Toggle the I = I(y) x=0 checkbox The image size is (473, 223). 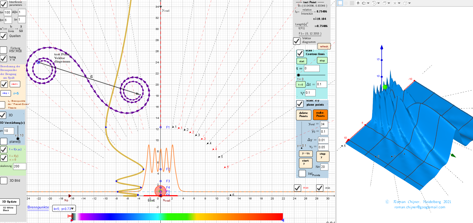4,158
